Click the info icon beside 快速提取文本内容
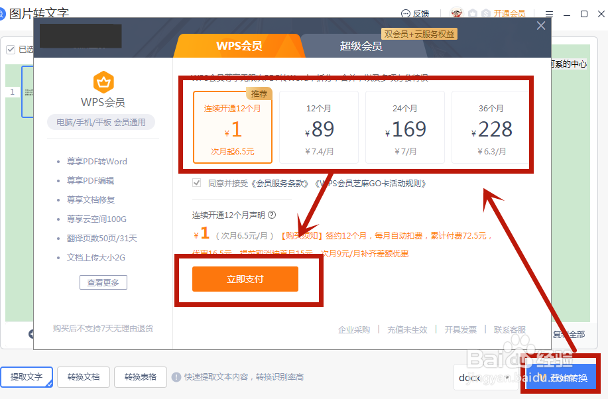The height and width of the screenshot is (399, 608). tap(176, 377)
